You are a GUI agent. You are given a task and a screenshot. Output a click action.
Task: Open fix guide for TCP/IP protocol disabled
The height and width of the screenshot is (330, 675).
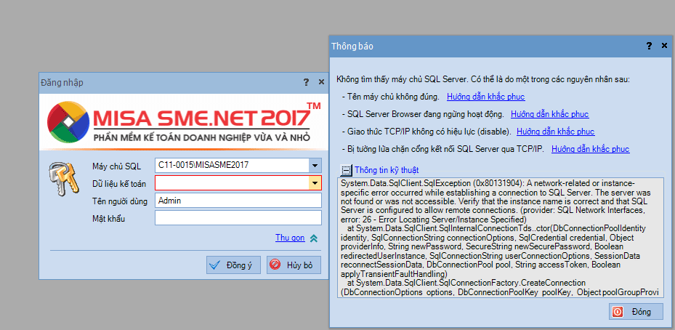point(555,132)
